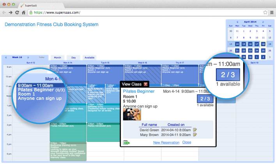
Task: Bookmark page using the star icon
Action: point(265,12)
